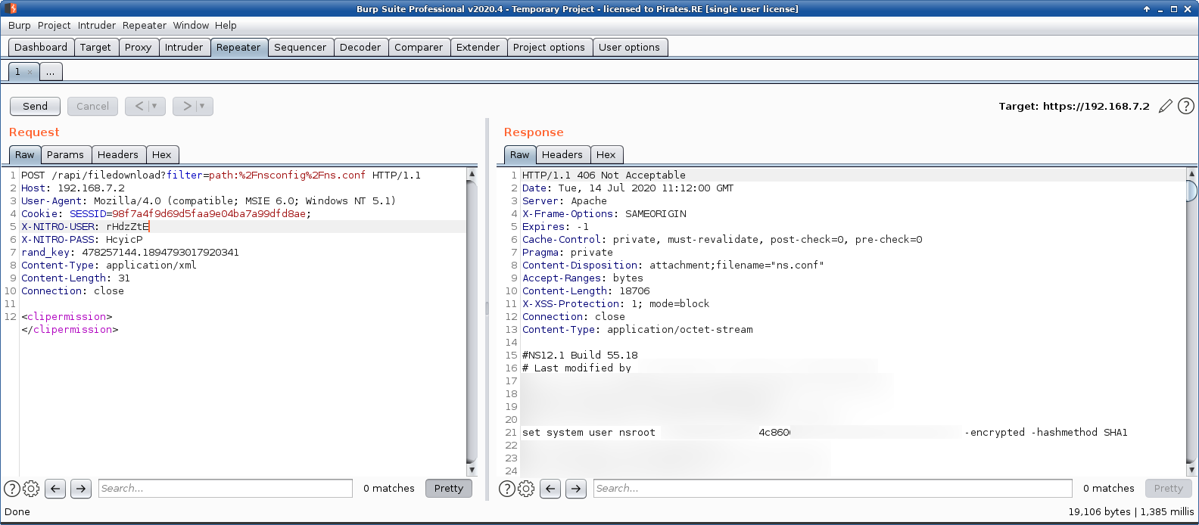Screen dimensions: 1199x525
Task: Go forward to next request in history
Action: [x=186, y=106]
